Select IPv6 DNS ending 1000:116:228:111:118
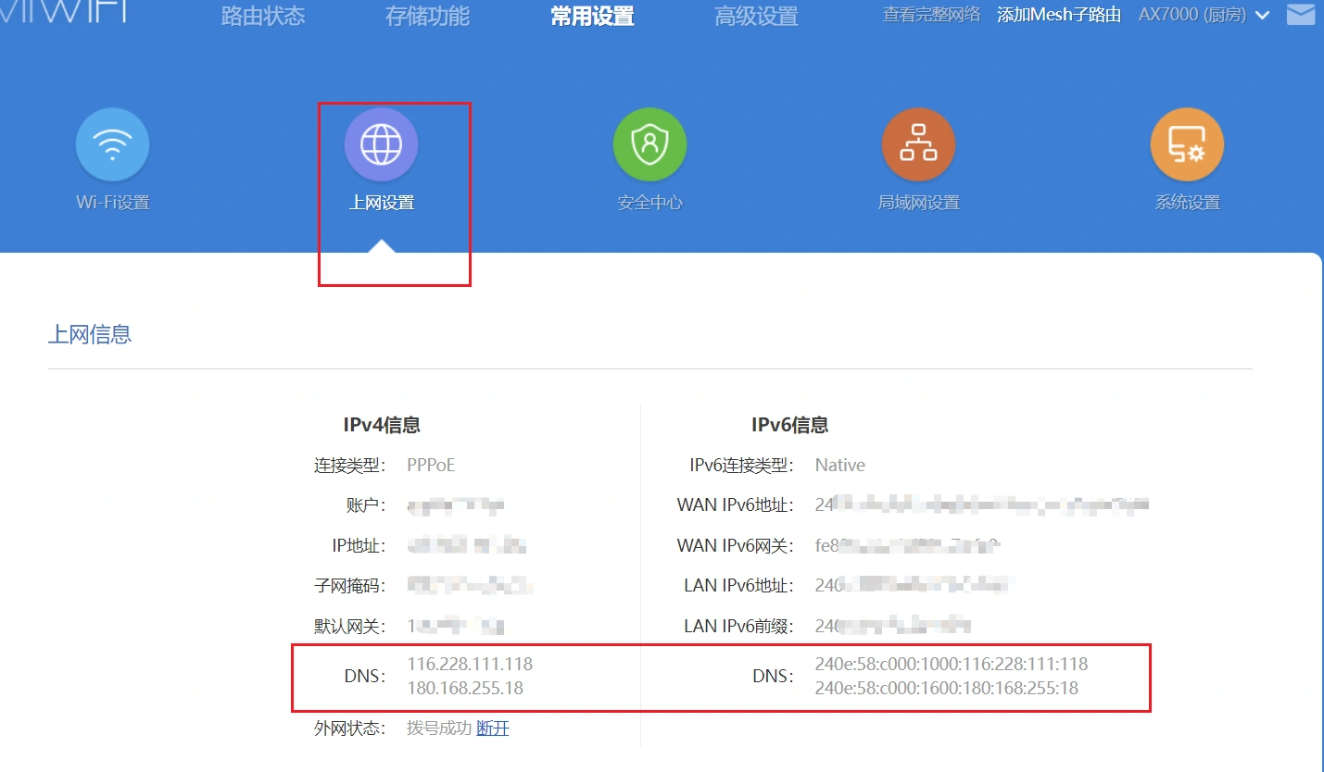Viewport: 1324px width, 772px height. [x=952, y=664]
